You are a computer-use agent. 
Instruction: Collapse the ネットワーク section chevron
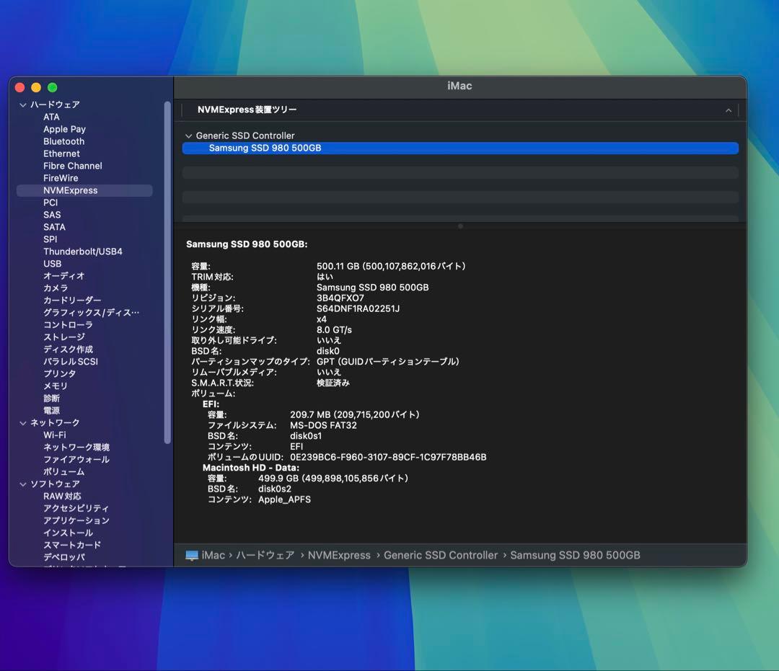point(22,423)
